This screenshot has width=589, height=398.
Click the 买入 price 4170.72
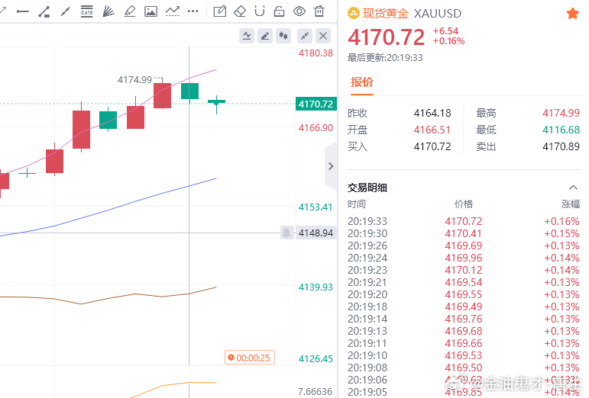[432, 146]
